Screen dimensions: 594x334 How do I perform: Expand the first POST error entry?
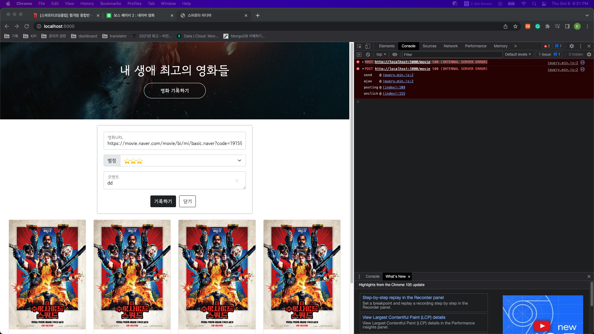(x=363, y=62)
